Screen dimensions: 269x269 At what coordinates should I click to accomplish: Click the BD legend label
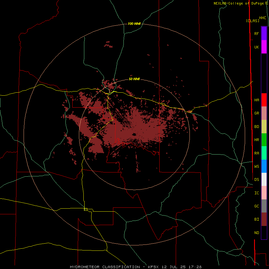click(x=256, y=127)
